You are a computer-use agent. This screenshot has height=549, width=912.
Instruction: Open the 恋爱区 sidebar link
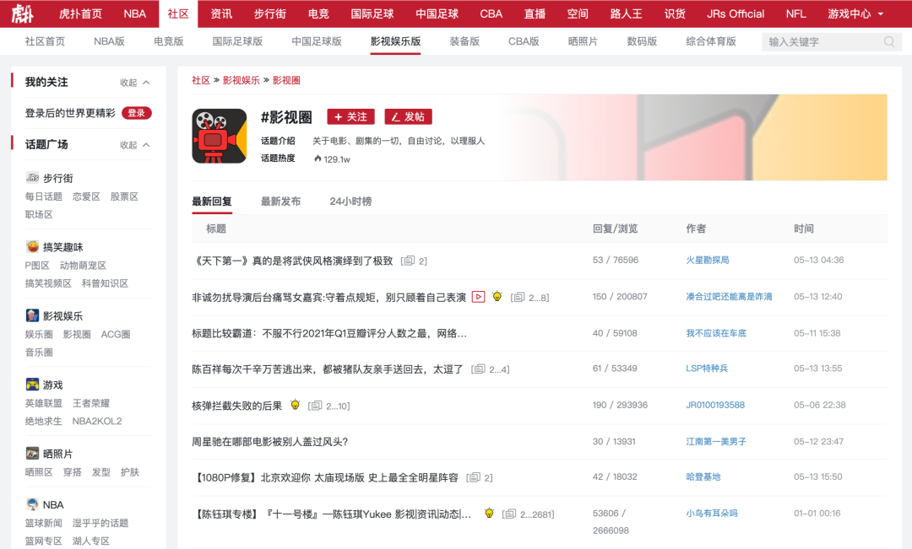(86, 196)
